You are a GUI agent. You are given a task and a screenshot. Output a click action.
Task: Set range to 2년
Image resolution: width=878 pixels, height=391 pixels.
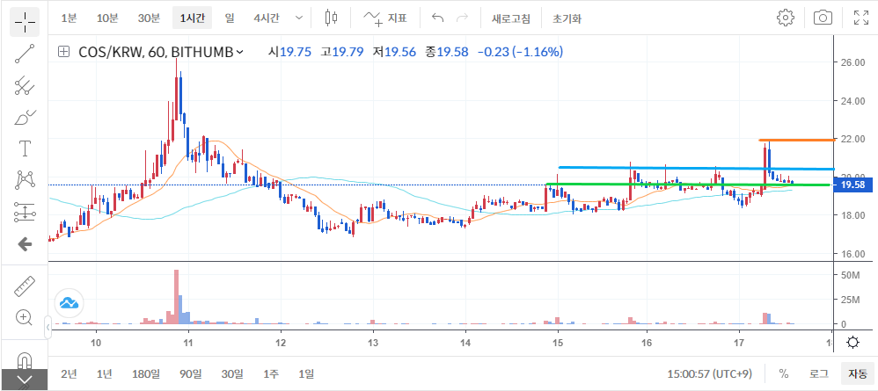coord(70,373)
